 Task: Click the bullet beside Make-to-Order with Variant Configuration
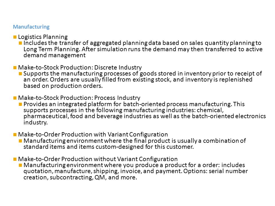[x=15, y=135]
